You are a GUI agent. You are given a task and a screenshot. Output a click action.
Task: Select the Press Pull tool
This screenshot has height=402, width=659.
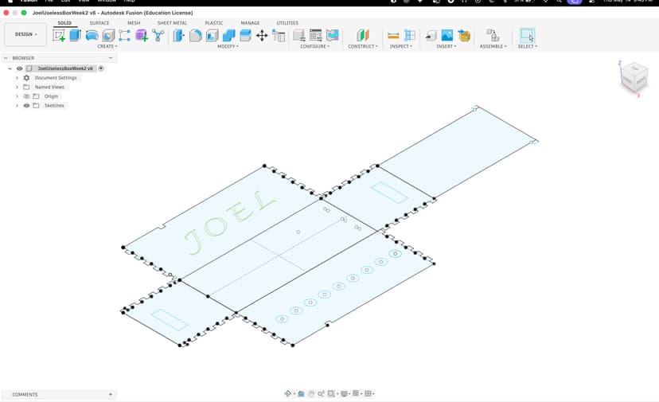(x=178, y=35)
